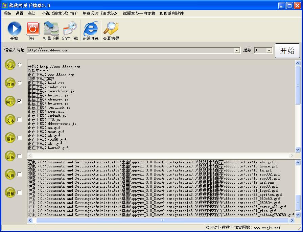Click the saved path ending 22_sprites.gif
This screenshot has width=303, height=232.
coord(155,194)
